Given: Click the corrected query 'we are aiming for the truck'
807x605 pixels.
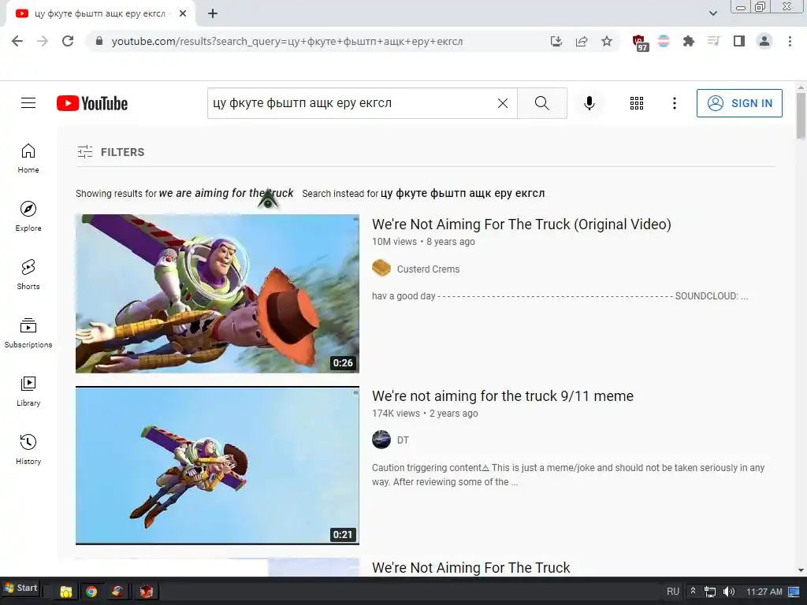Looking at the screenshot, I should [226, 194].
